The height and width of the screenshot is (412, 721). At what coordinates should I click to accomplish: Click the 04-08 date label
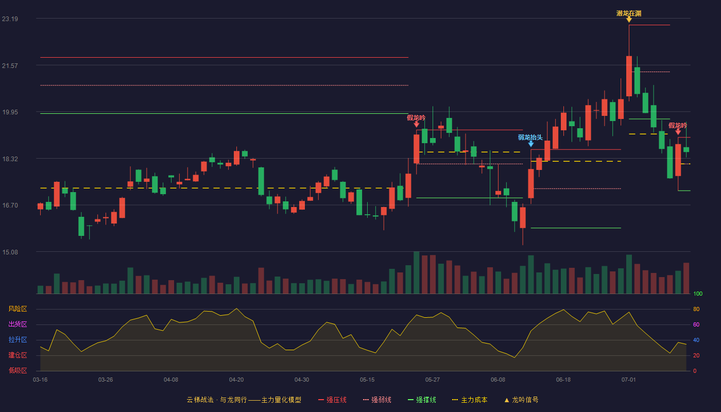click(171, 380)
